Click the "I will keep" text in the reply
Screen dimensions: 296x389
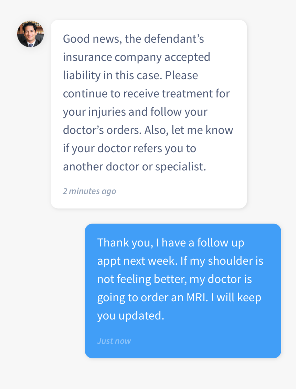[x=236, y=297]
